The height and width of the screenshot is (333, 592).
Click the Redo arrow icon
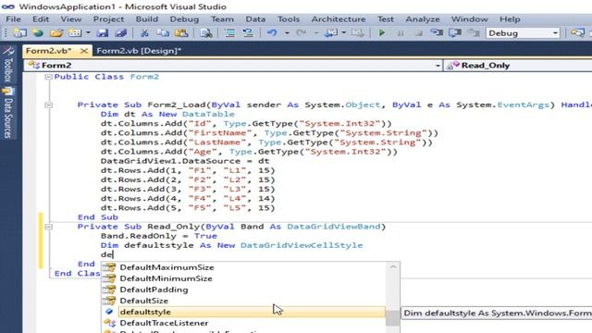coord(302,33)
